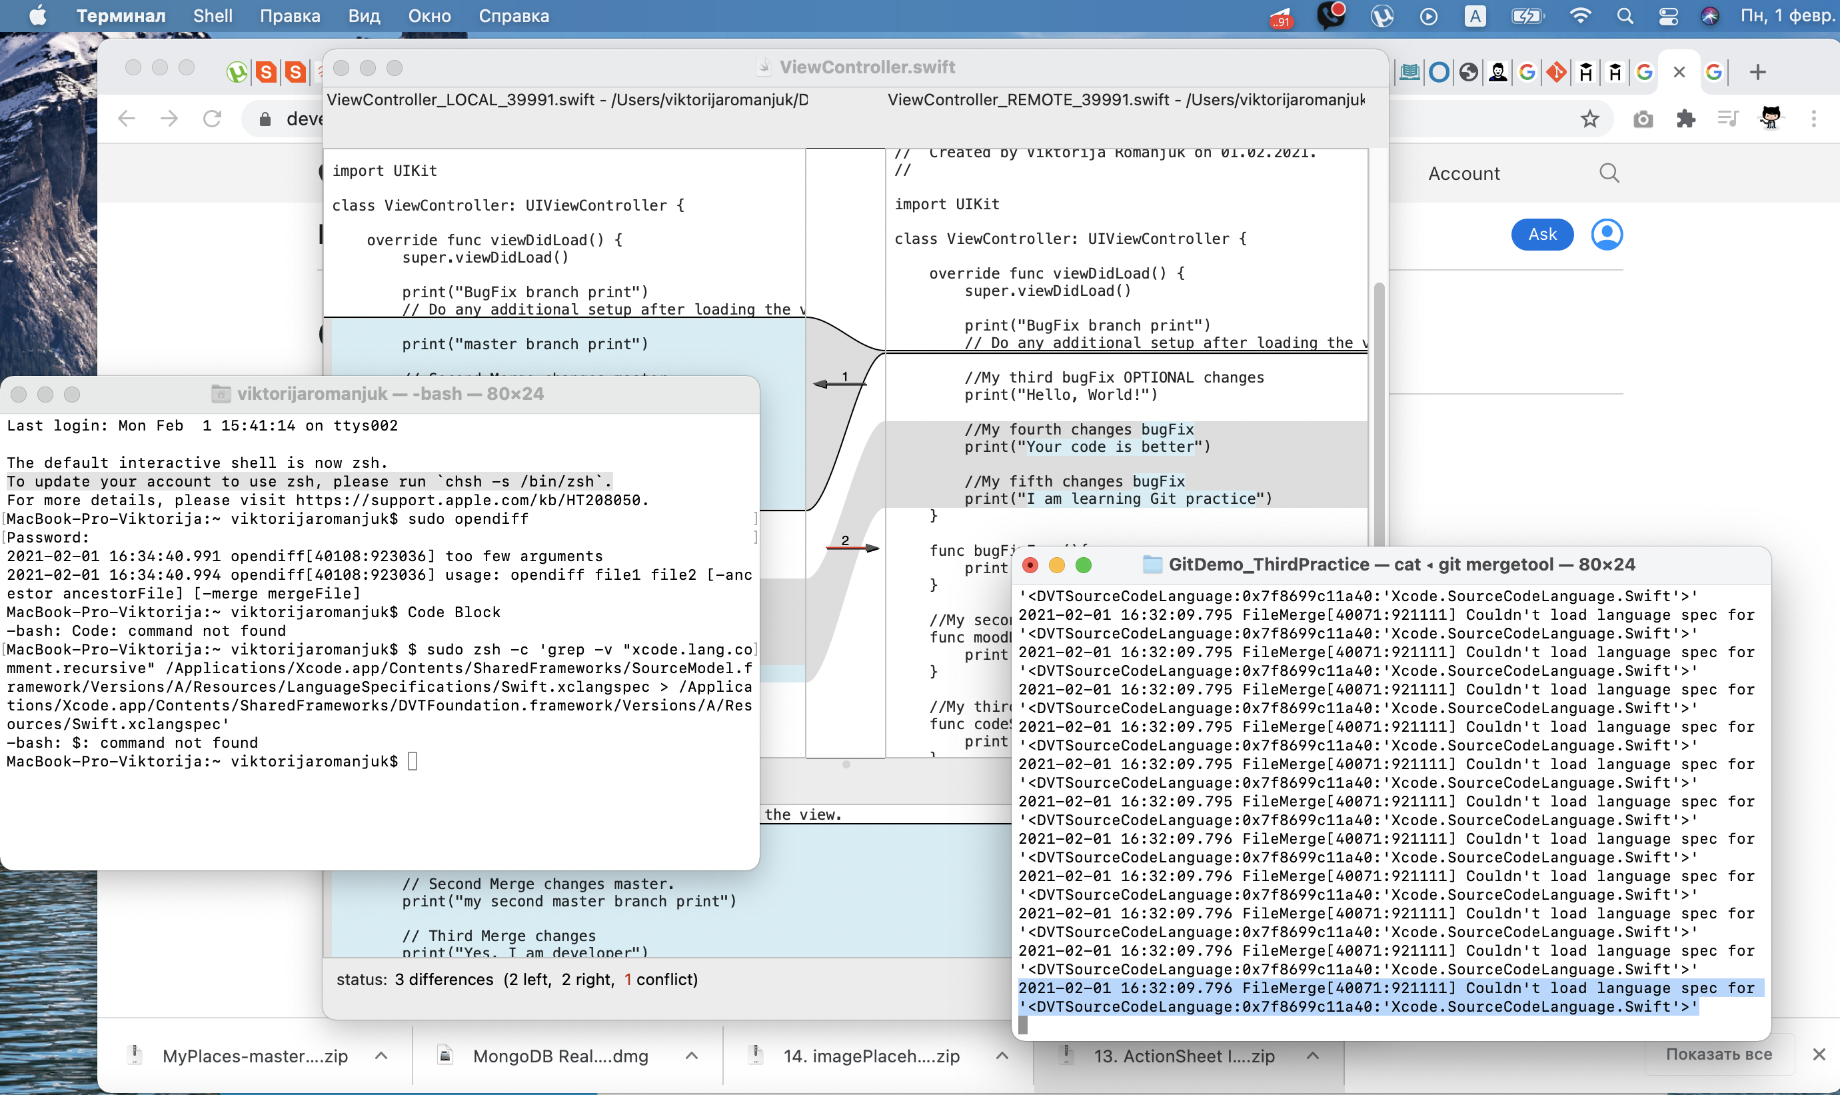Image resolution: width=1840 pixels, height=1095 pixels.
Task: Switch to open-book icon Chrome tab
Action: [1410, 71]
